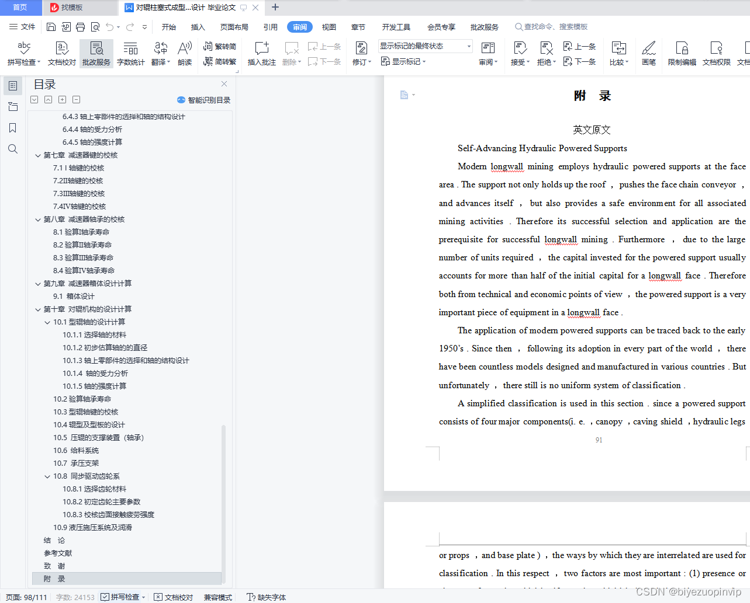750x603 pixels.
Task: Open the 批改服务 ribbon tool
Action: [96, 53]
